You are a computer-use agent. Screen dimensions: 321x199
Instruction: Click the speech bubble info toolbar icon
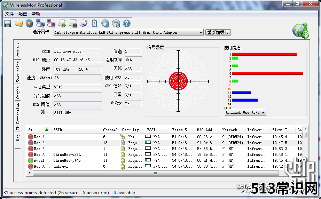pos(116,23)
